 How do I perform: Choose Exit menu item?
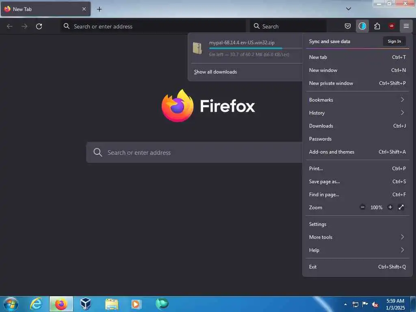click(357, 267)
